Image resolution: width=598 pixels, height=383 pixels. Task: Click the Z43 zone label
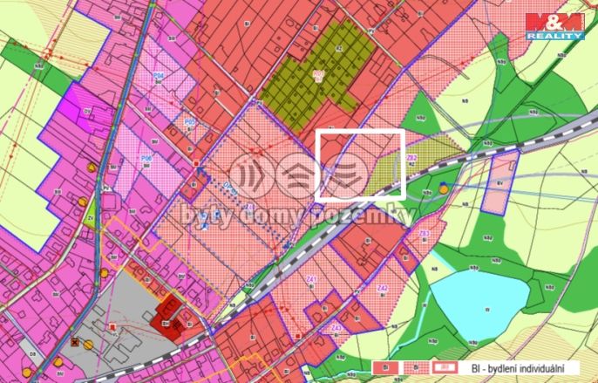(336, 328)
